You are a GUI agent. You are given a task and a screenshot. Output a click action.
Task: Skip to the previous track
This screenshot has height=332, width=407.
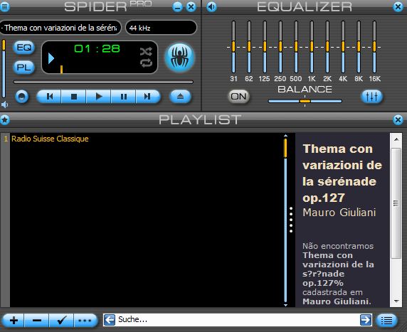tap(49, 97)
